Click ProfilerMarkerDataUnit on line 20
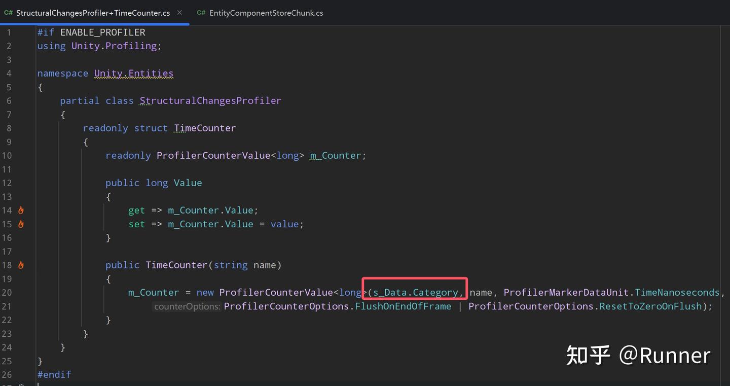This screenshot has height=386, width=730. 566,292
